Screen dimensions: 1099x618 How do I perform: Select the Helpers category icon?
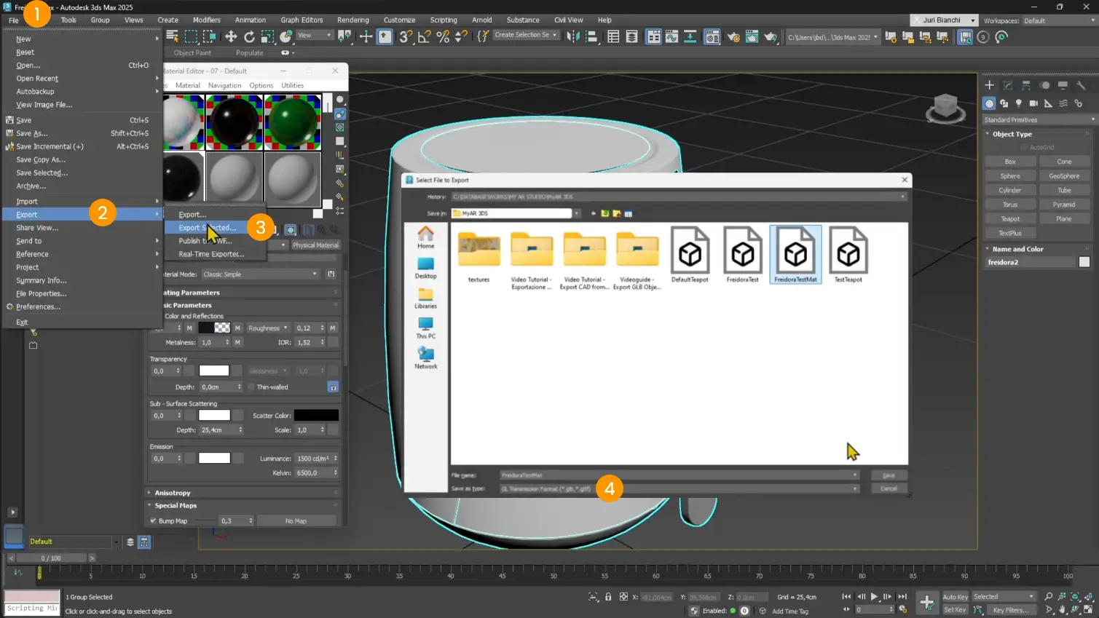1048,103
